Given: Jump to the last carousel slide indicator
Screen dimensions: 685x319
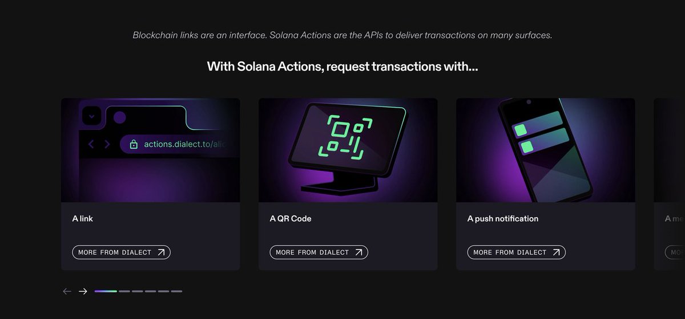Looking at the screenshot, I should [177, 291].
